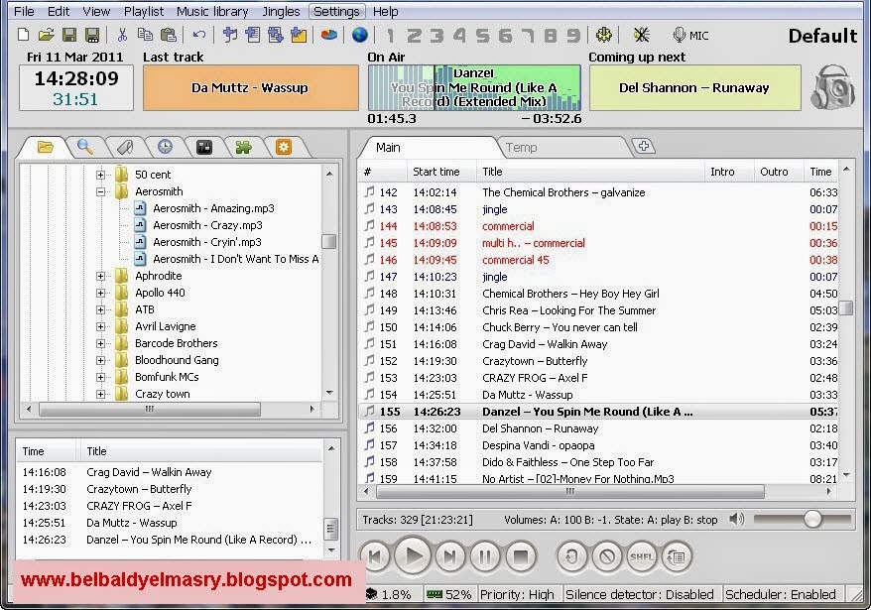Add a new playlist tab with plus icon
The image size is (871, 610).
pyautogui.click(x=643, y=146)
